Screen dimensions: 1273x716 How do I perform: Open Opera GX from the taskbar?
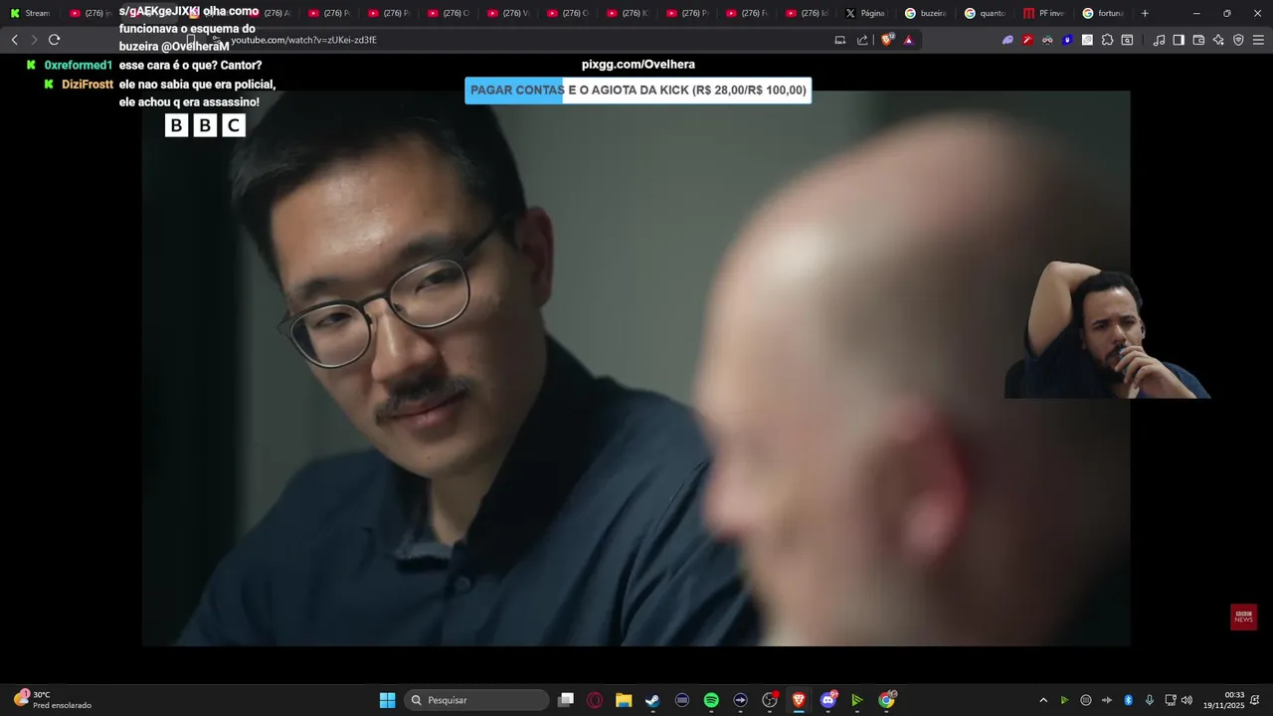[595, 700]
